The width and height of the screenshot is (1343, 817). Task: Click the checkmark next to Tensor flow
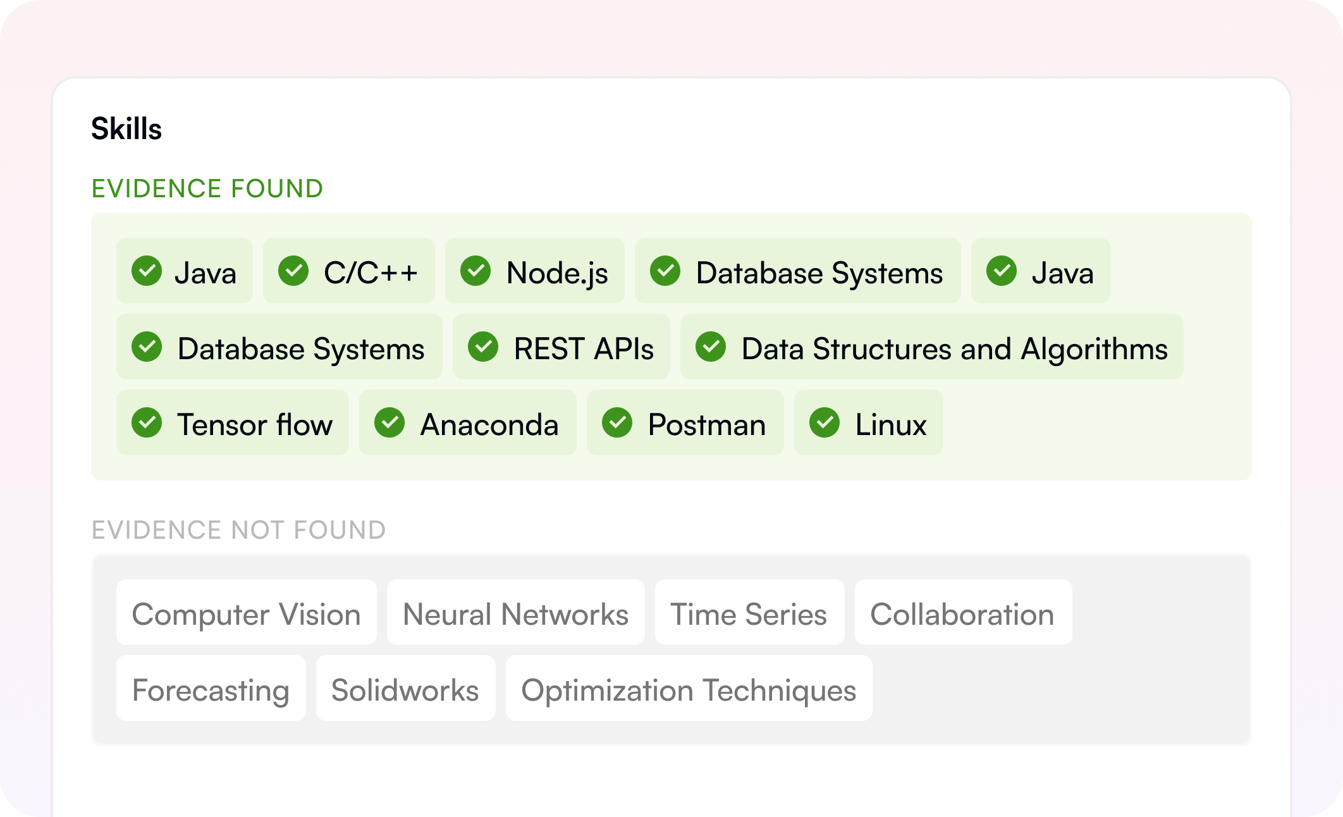pos(147,423)
